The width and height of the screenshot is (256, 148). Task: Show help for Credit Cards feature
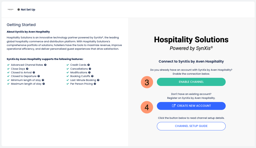[89, 65]
